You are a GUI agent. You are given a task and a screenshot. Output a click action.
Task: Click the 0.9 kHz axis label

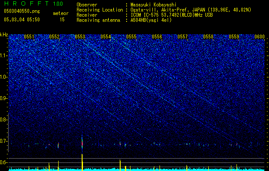point(4,98)
